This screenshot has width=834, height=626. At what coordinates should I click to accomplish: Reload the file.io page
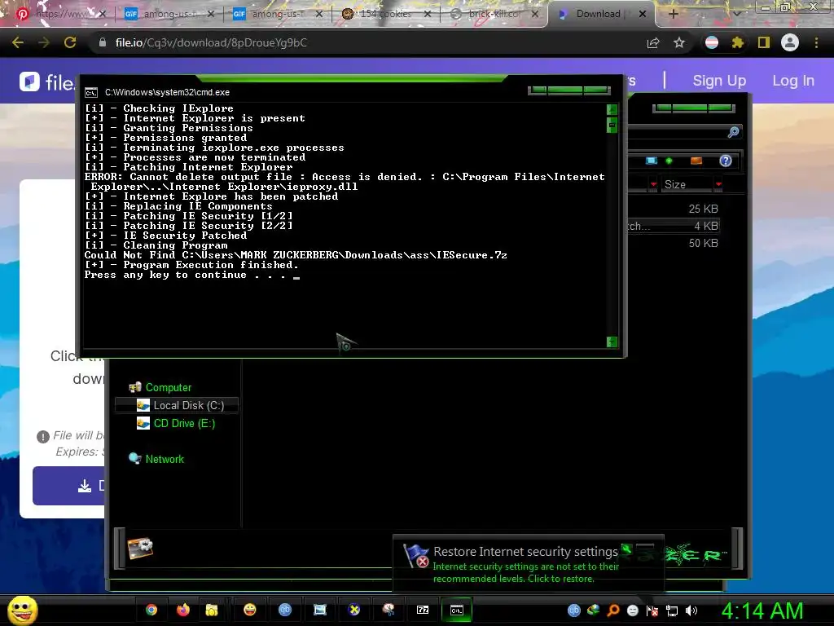(x=70, y=42)
